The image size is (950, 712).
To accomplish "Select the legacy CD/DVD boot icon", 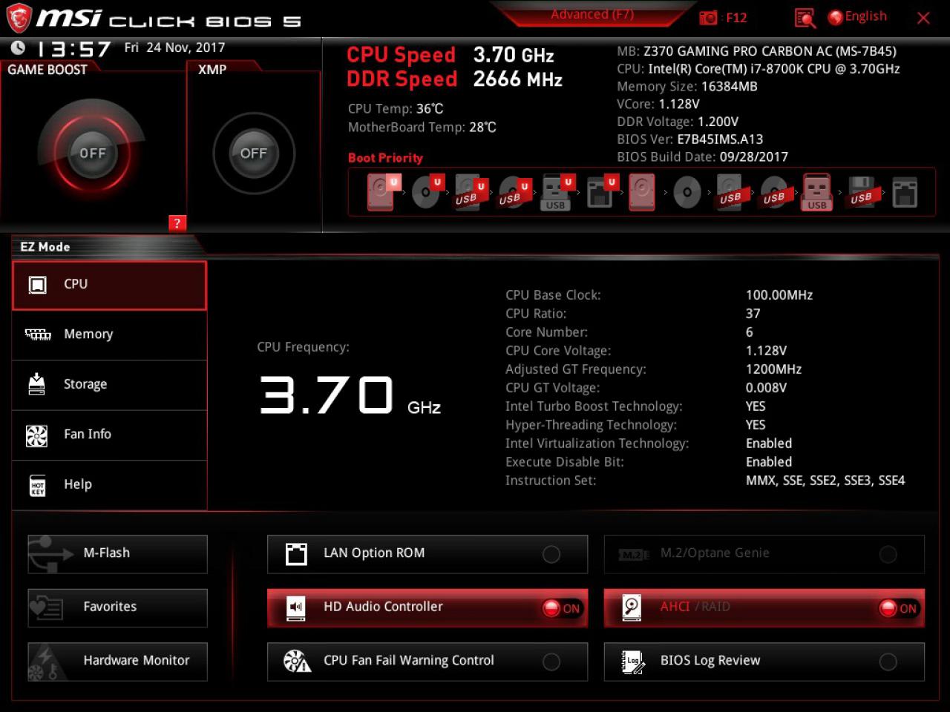I will click(687, 192).
